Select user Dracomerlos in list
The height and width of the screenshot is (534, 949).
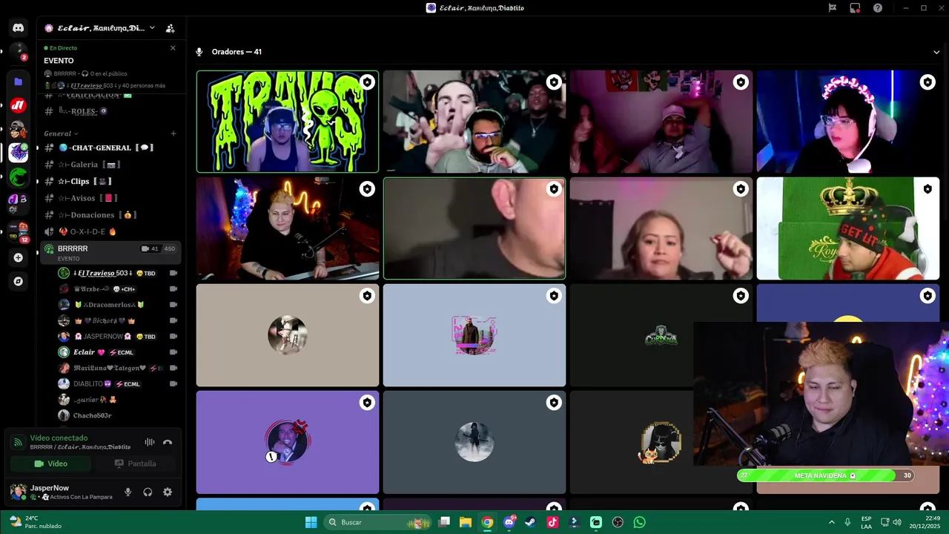tap(118, 305)
